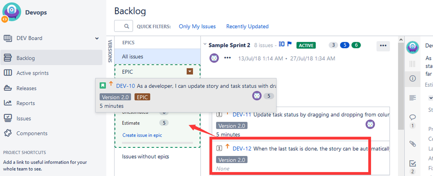This screenshot has height=176, width=433.
Task: Select the EPIC entry in the epics panel
Action: (127, 72)
